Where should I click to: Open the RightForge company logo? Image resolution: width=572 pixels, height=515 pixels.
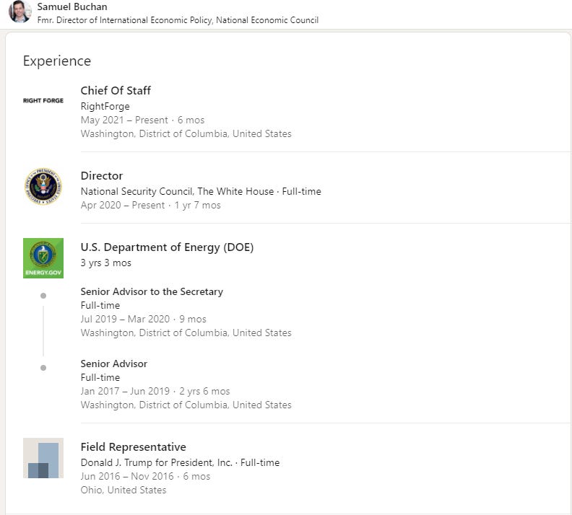click(x=43, y=100)
